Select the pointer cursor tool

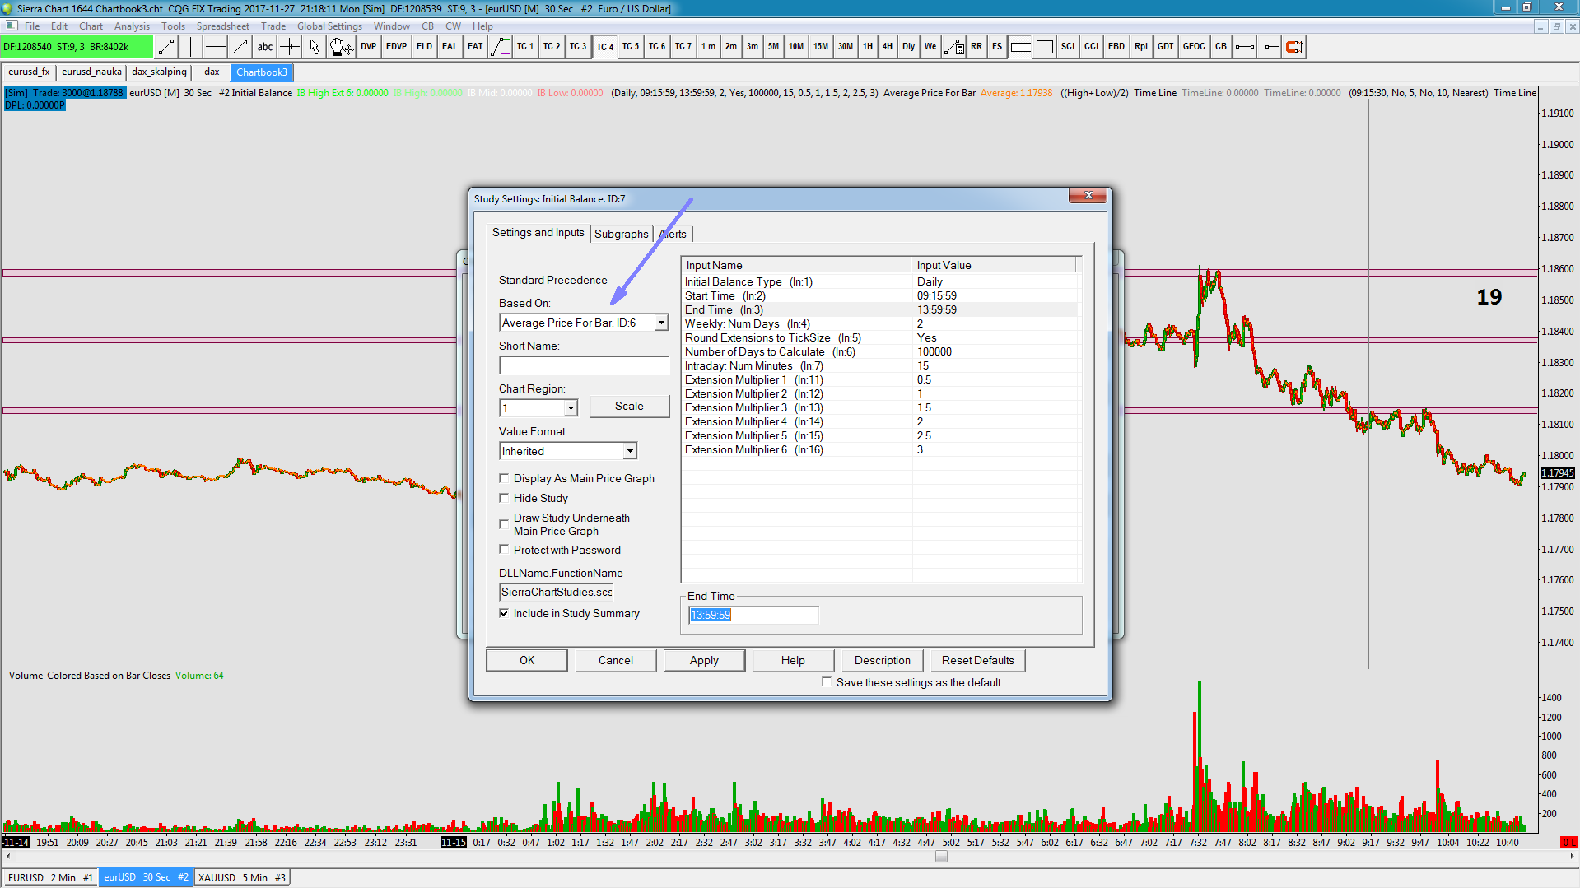click(314, 47)
